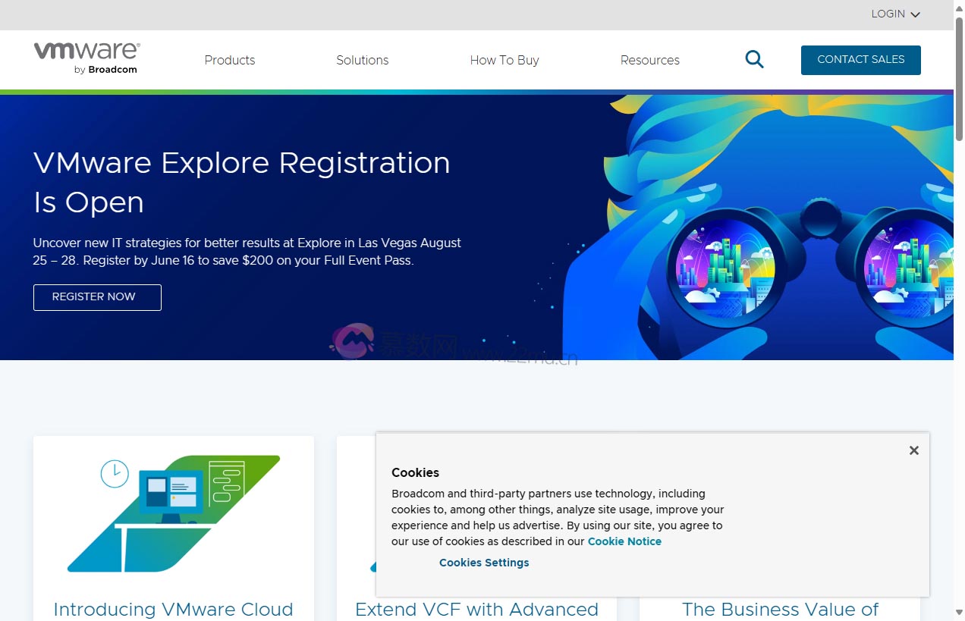Image resolution: width=965 pixels, height=621 pixels.
Task: Click Introducing VMware Cloud heading
Action: [x=173, y=609]
